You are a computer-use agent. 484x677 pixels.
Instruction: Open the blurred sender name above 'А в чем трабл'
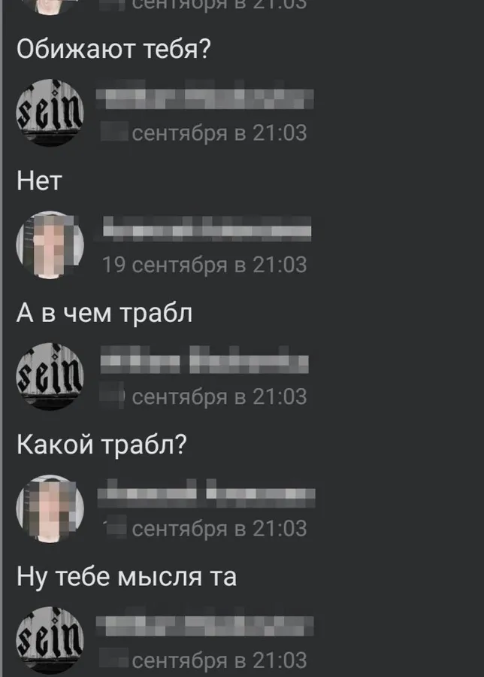[207, 228]
